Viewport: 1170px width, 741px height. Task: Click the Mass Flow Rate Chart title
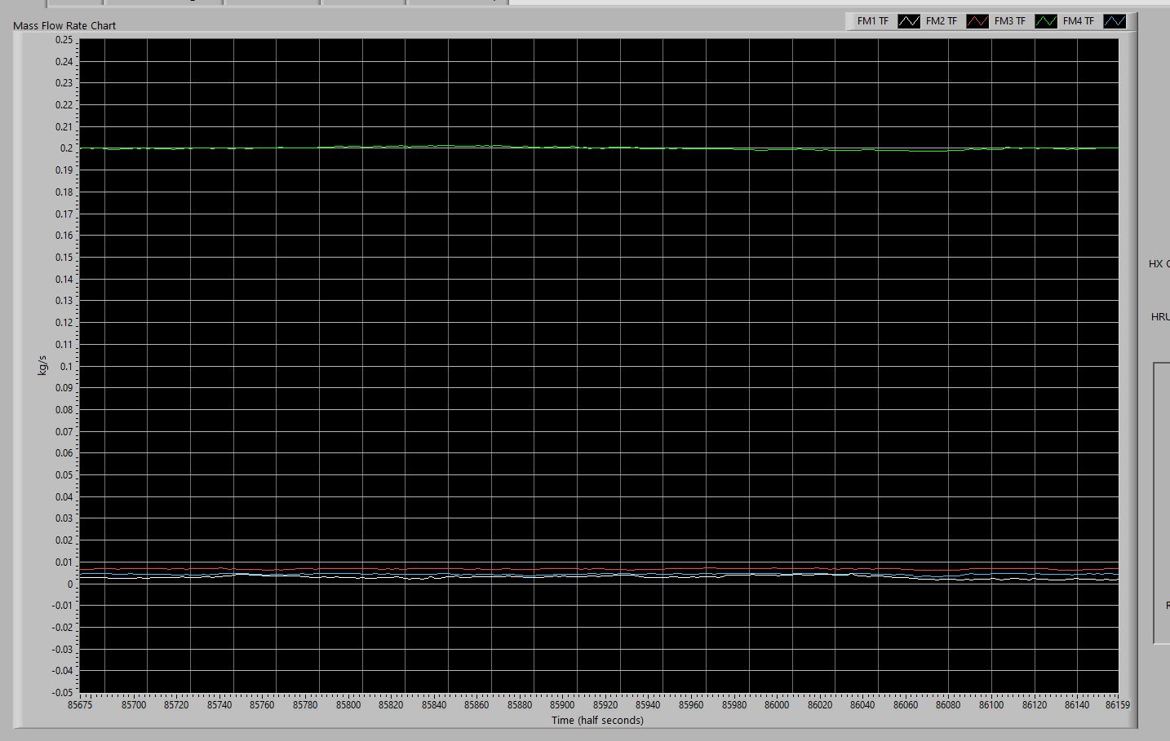point(64,26)
